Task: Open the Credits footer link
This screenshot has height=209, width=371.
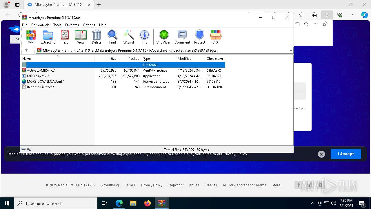Action: pos(211,185)
